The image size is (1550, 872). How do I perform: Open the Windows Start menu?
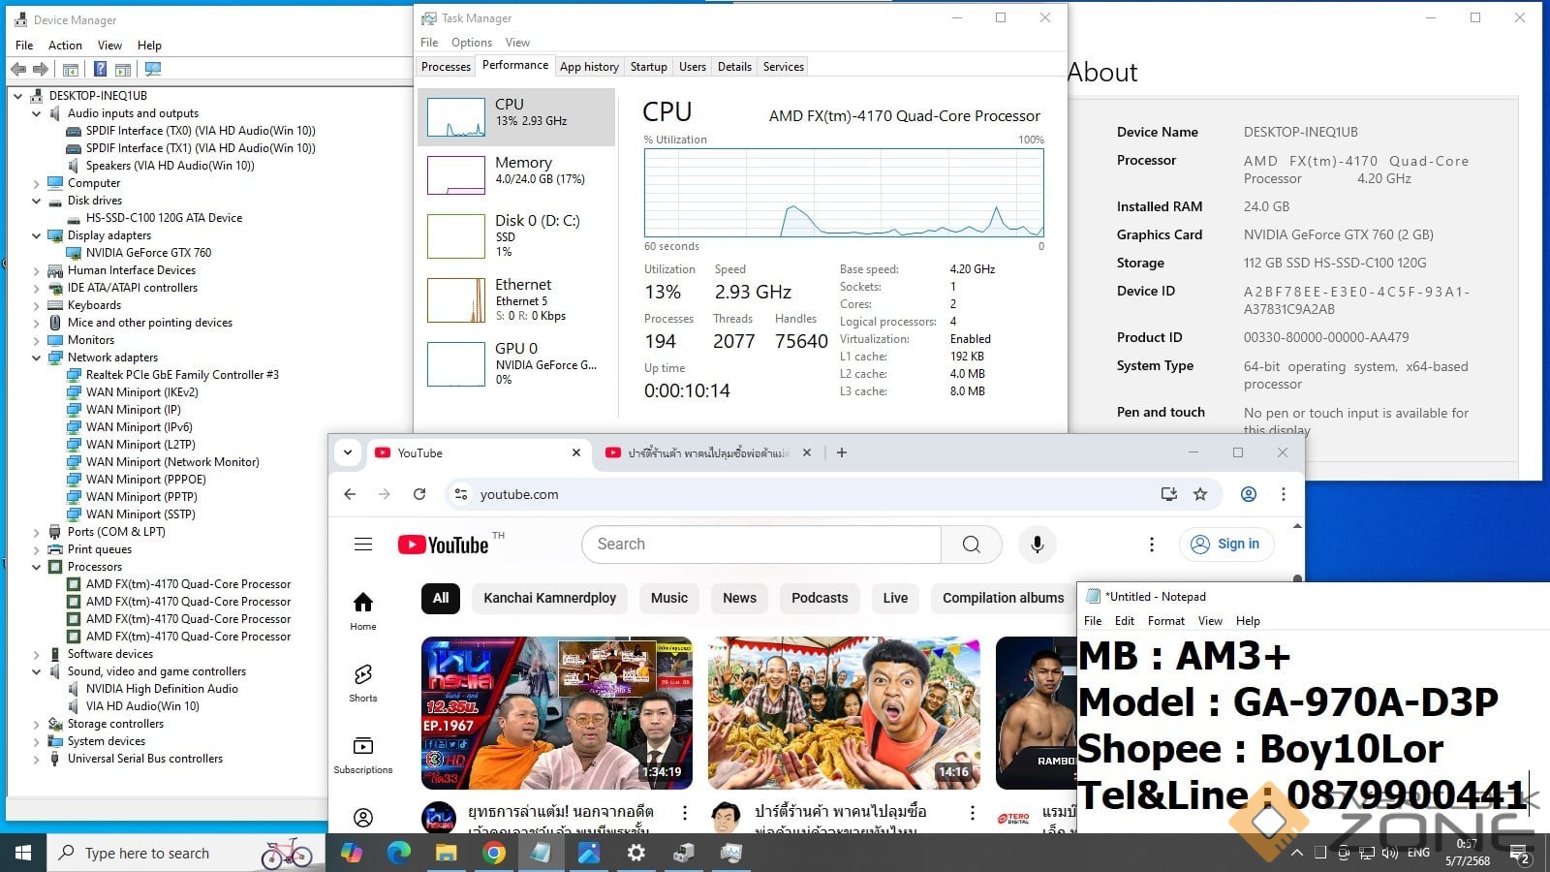pyautogui.click(x=23, y=853)
